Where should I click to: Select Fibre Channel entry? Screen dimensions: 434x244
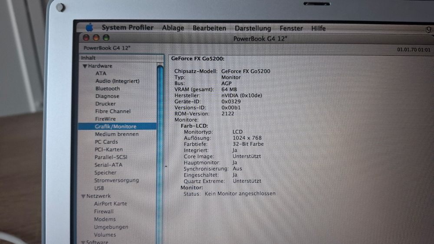pyautogui.click(x=113, y=111)
